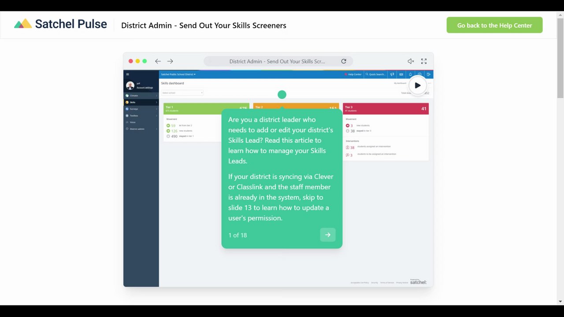Viewport: 564px width, 317px height.
Task: Click the Acceptable Use Policy footer link
Action: pyautogui.click(x=360, y=283)
